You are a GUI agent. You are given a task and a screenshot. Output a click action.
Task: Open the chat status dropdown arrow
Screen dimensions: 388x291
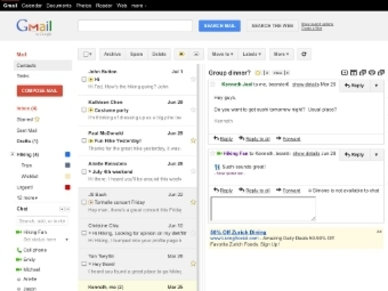[x=67, y=239]
